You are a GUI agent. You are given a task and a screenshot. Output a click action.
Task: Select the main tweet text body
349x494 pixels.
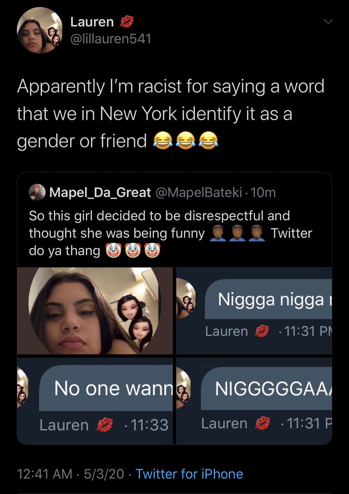click(170, 114)
